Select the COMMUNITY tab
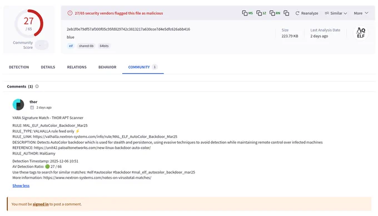 click(143, 67)
